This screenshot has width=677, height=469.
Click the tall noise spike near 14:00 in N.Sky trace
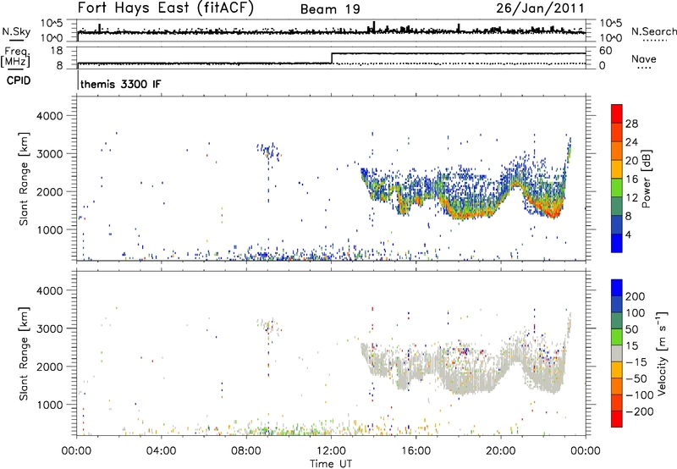coord(374,27)
